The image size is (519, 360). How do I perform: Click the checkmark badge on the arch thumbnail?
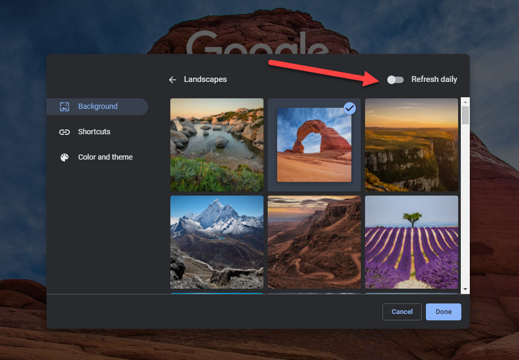point(349,108)
